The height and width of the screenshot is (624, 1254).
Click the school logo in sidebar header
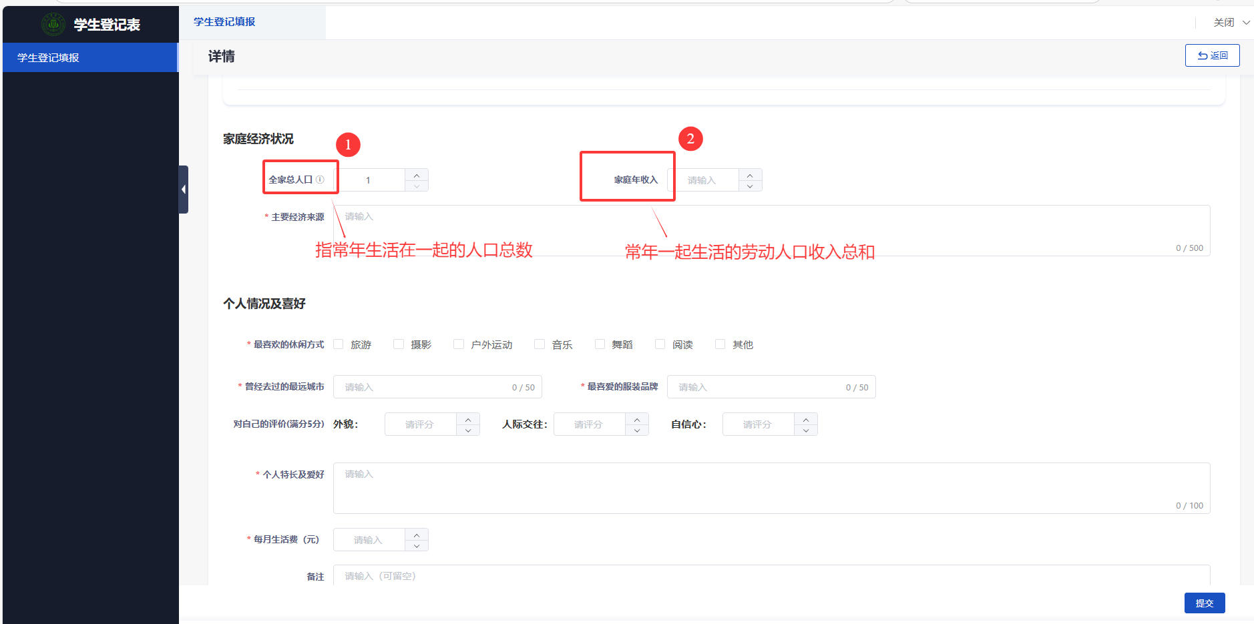(x=53, y=25)
